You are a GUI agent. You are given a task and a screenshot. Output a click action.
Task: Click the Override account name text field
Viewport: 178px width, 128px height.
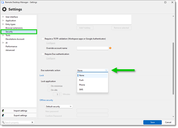92,48
